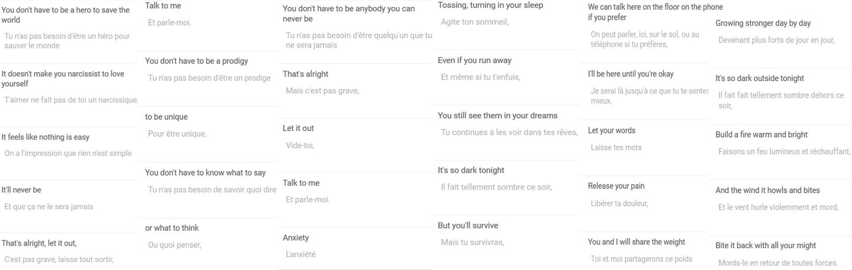Click the translation 'Mais tu survivras,'

pos(473,243)
